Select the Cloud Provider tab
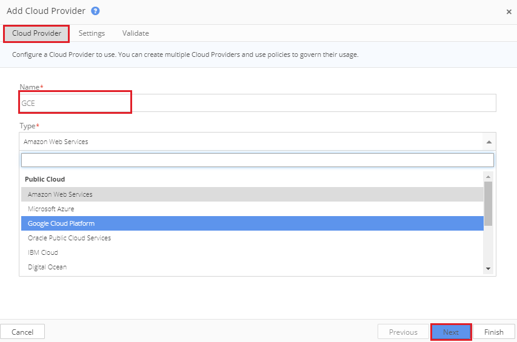The height and width of the screenshot is (342, 517). (x=36, y=33)
